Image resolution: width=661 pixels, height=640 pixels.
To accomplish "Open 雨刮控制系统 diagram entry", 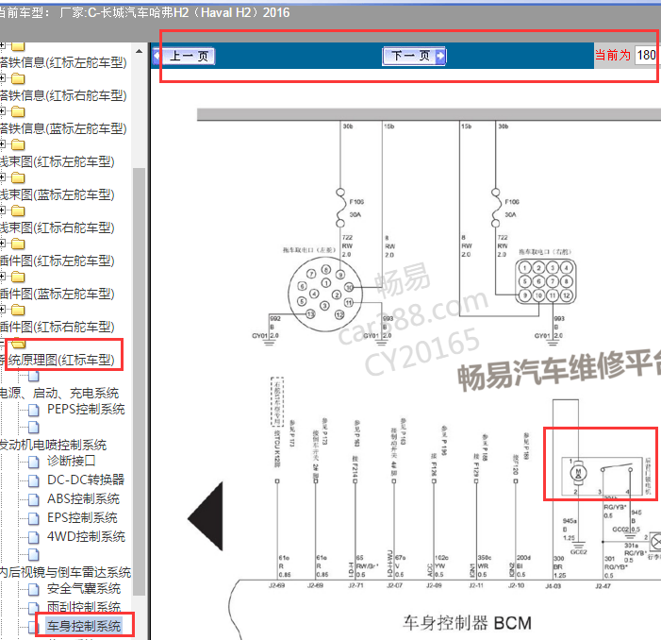I will 84,607.
